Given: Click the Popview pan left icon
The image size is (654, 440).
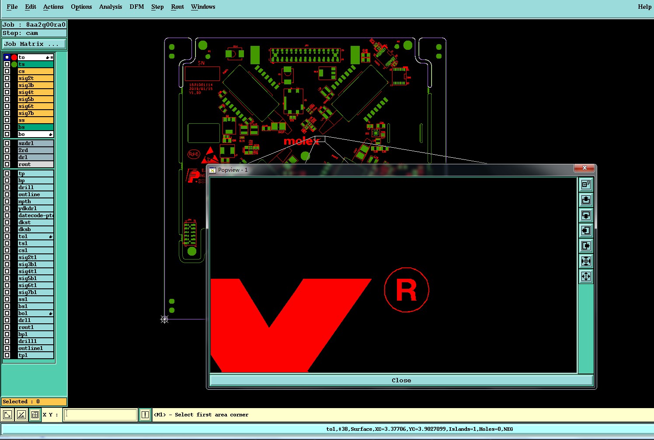Looking at the screenshot, I should pos(586,231).
